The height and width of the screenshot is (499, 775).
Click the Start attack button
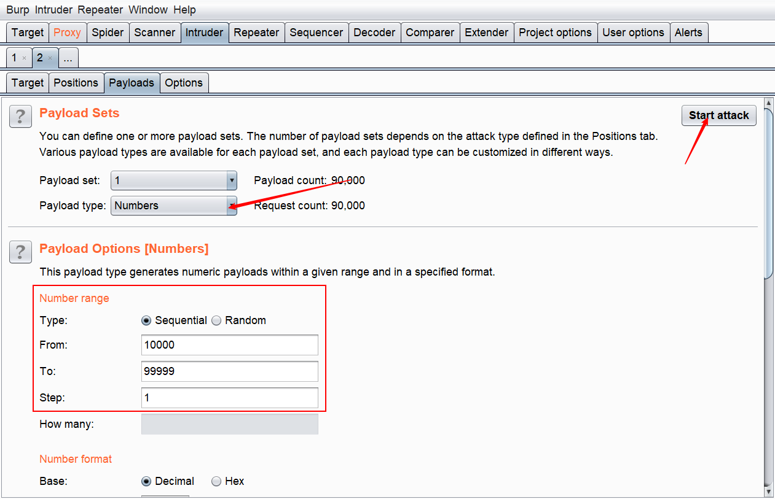tap(719, 115)
